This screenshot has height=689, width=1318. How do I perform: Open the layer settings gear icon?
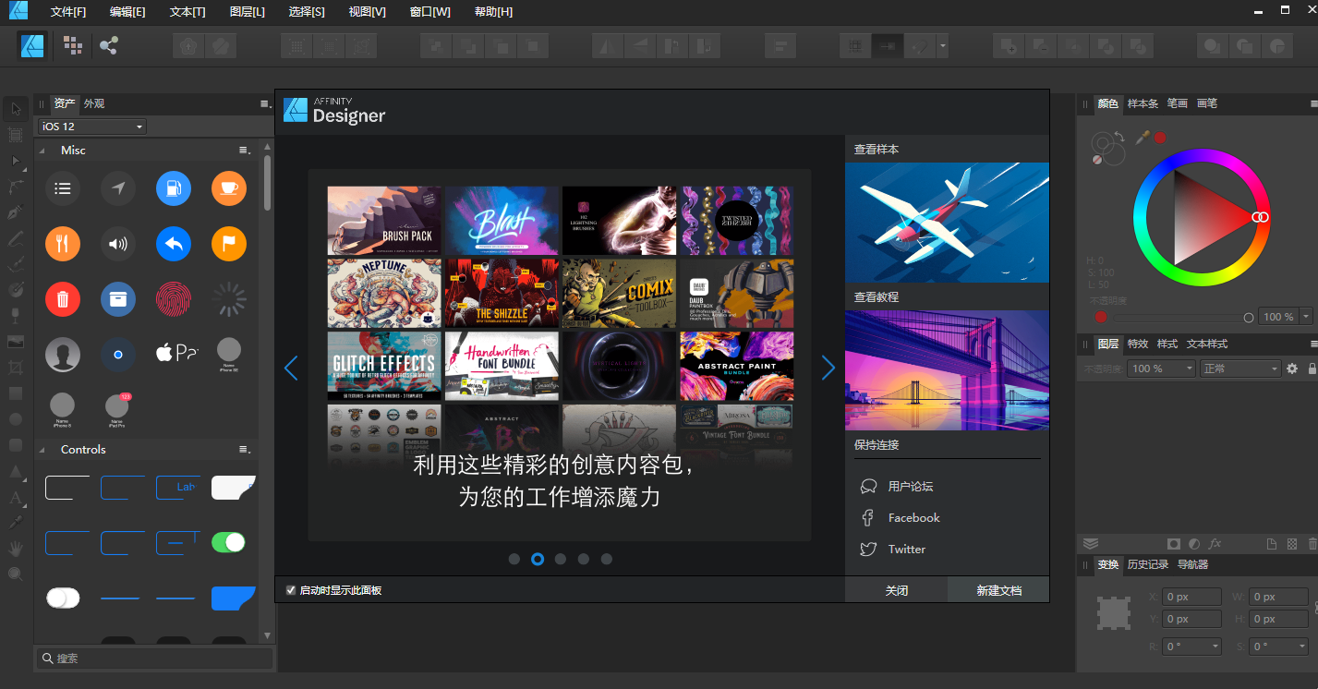pyautogui.click(x=1291, y=368)
